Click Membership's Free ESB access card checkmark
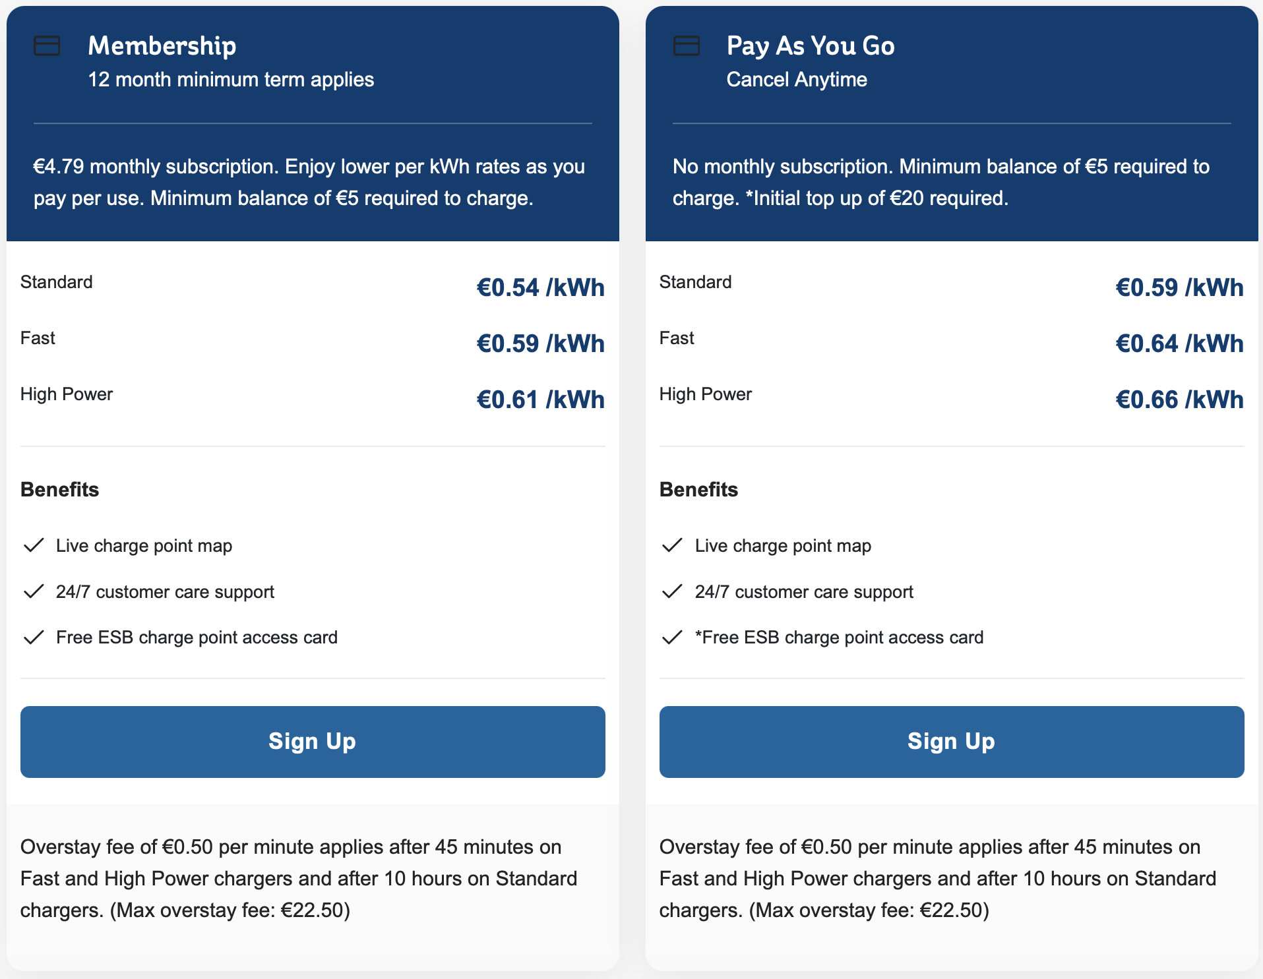Image resolution: width=1263 pixels, height=979 pixels. [34, 638]
